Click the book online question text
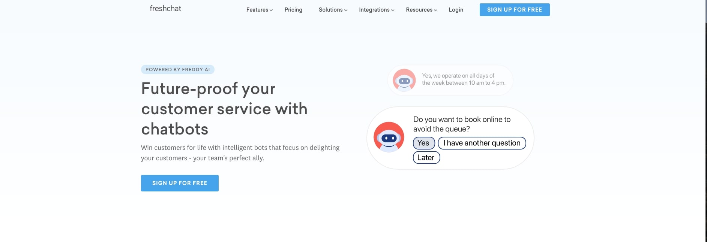Image resolution: width=707 pixels, height=242 pixels. point(462,124)
